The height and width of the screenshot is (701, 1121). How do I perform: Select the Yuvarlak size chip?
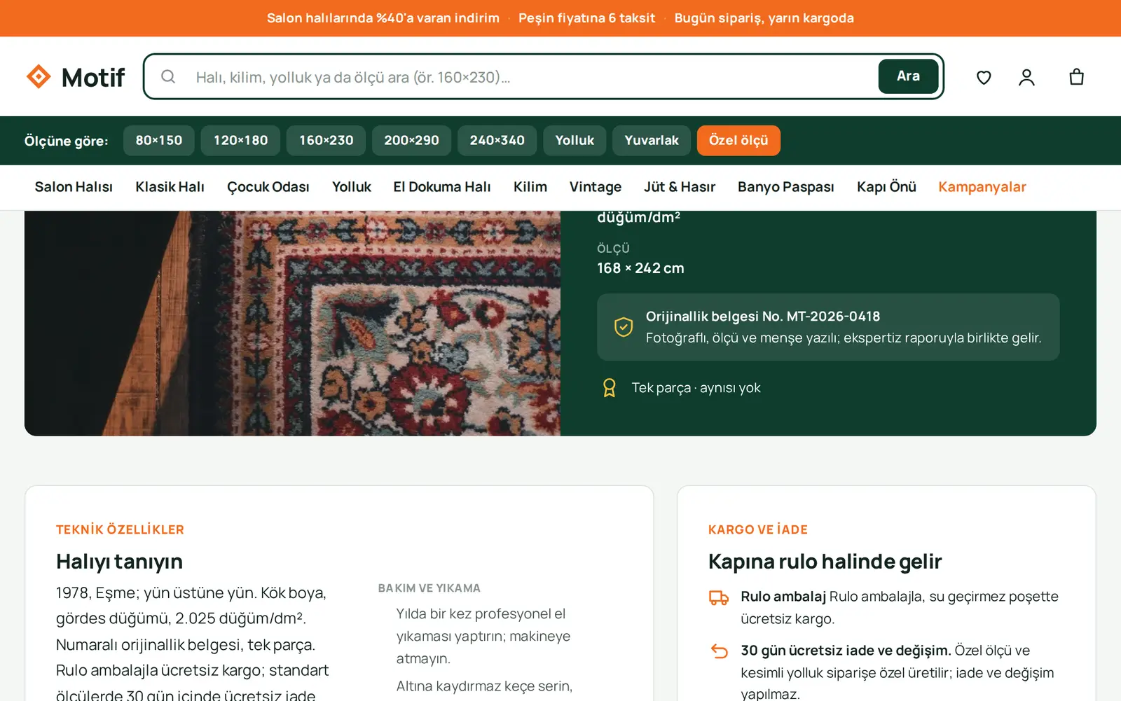point(652,141)
